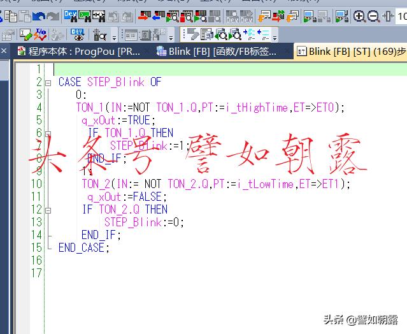Start simulation with monitor play icon
The height and width of the screenshot is (334, 407).
click(310, 16)
